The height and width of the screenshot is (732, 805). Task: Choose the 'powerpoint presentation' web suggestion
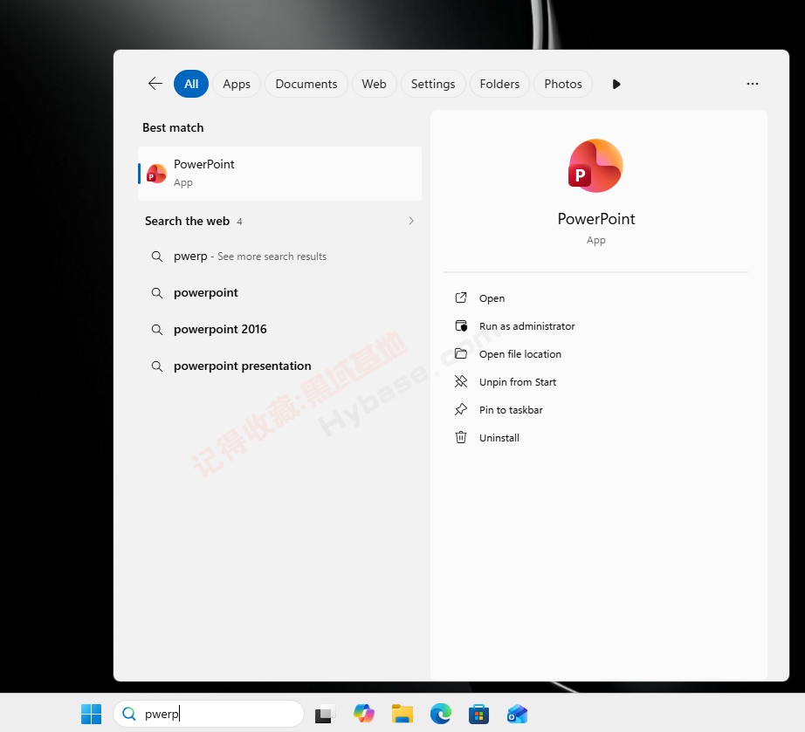click(279, 366)
